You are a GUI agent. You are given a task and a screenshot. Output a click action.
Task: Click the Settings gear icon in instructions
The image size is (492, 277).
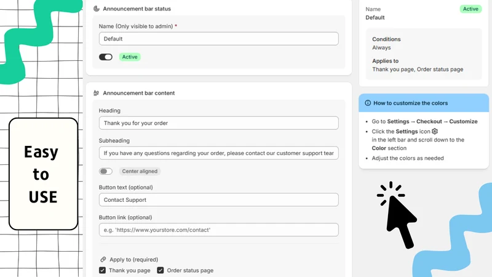point(435,131)
